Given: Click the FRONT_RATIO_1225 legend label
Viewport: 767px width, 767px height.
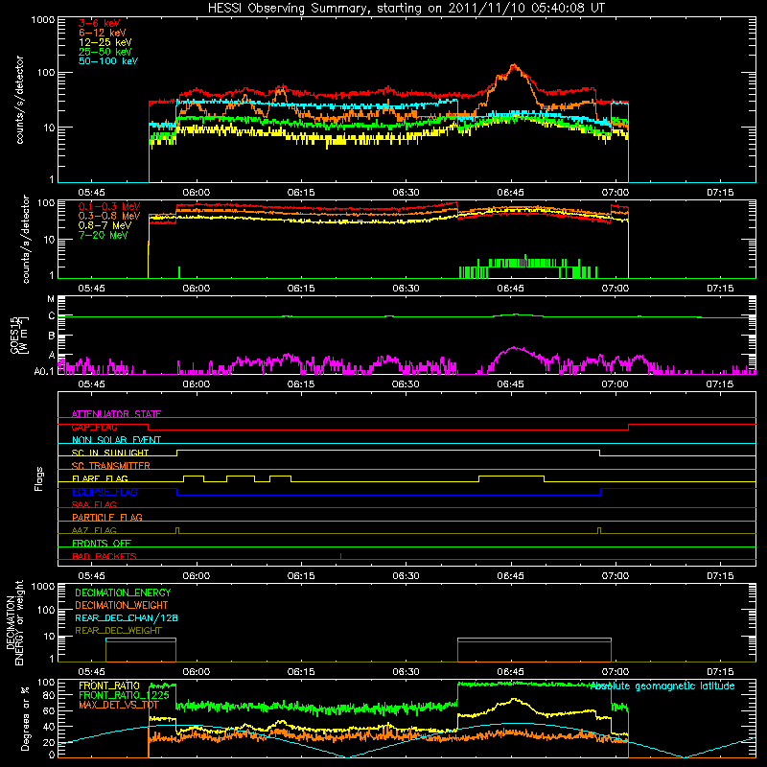Looking at the screenshot, I should pos(124,695).
